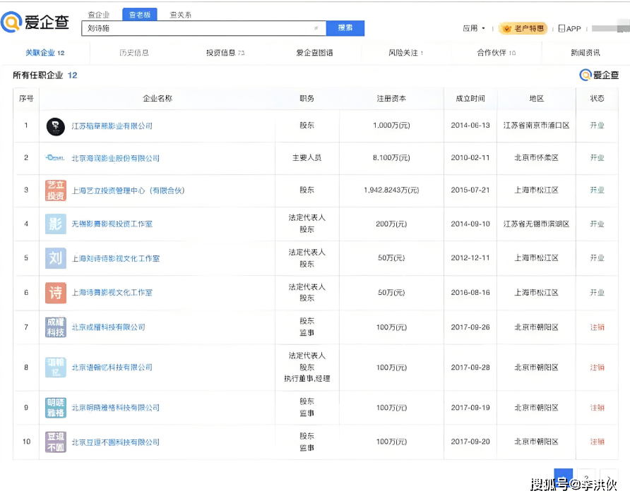Click the date 2010-02-11 cell
The image size is (630, 498).
click(x=470, y=158)
